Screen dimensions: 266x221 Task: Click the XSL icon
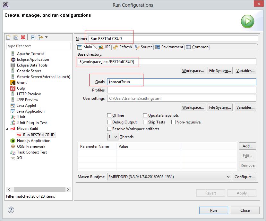(13, 158)
